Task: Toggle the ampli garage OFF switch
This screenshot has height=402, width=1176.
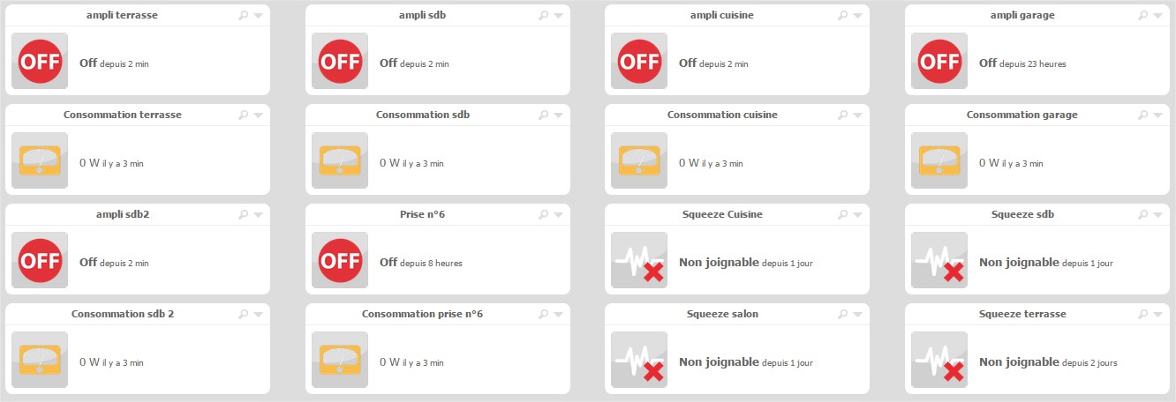Action: pyautogui.click(x=939, y=61)
